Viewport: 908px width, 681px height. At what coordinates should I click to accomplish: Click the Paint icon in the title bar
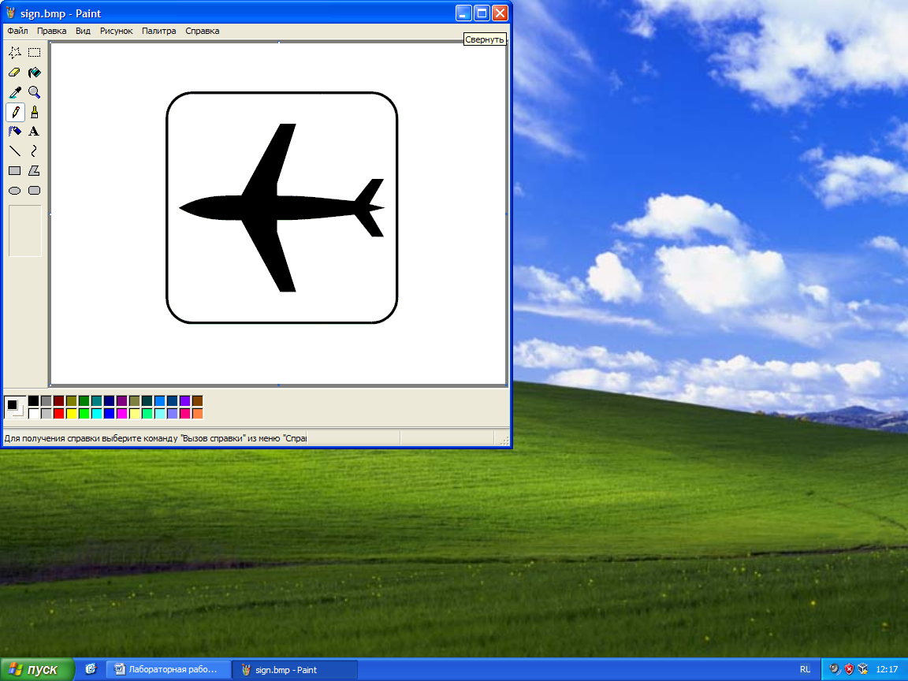click(11, 13)
